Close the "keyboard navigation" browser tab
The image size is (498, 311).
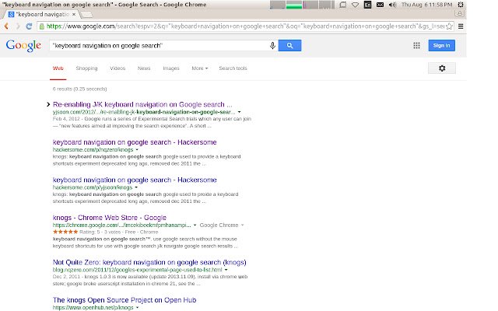[74, 14]
